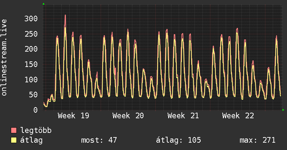This screenshot has height=150, width=287.
Task: Click the 100 y-axis label
Action: [31, 80]
